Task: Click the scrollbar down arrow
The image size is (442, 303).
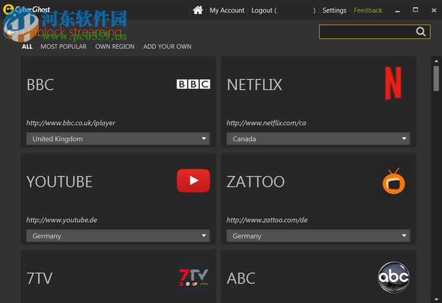Action: [x=436, y=299]
